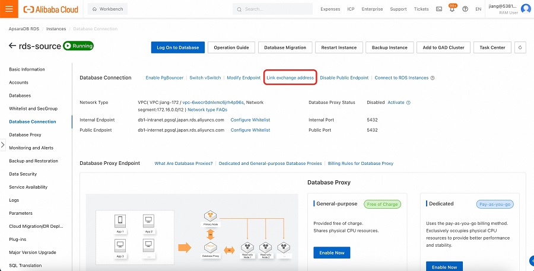Image resolution: width=534 pixels, height=271 pixels.
Task: Select Database Proxy in the sidebar
Action: tap(25, 135)
